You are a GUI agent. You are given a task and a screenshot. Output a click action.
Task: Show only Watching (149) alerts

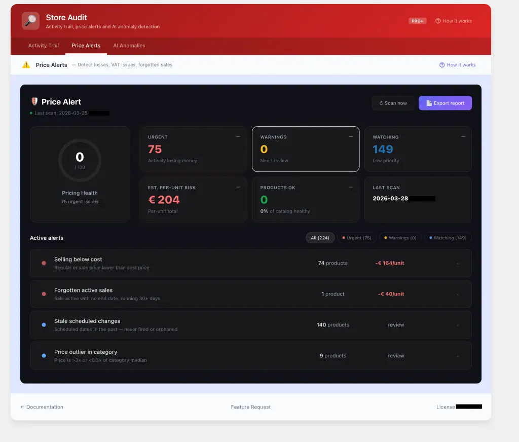tap(448, 238)
